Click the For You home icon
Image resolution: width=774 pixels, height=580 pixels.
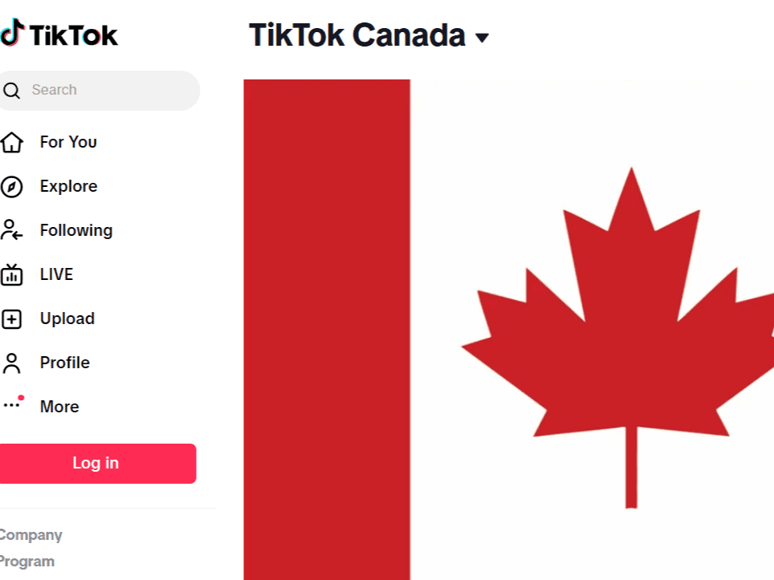point(11,143)
